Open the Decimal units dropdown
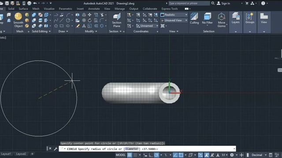This screenshot has height=158, width=282. coord(259,155)
